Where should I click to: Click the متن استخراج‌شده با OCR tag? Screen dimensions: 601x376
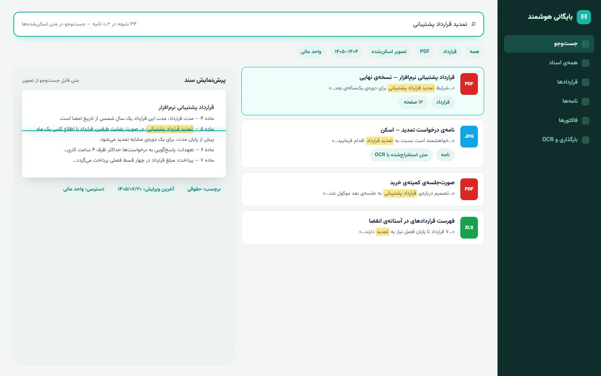[x=401, y=155]
